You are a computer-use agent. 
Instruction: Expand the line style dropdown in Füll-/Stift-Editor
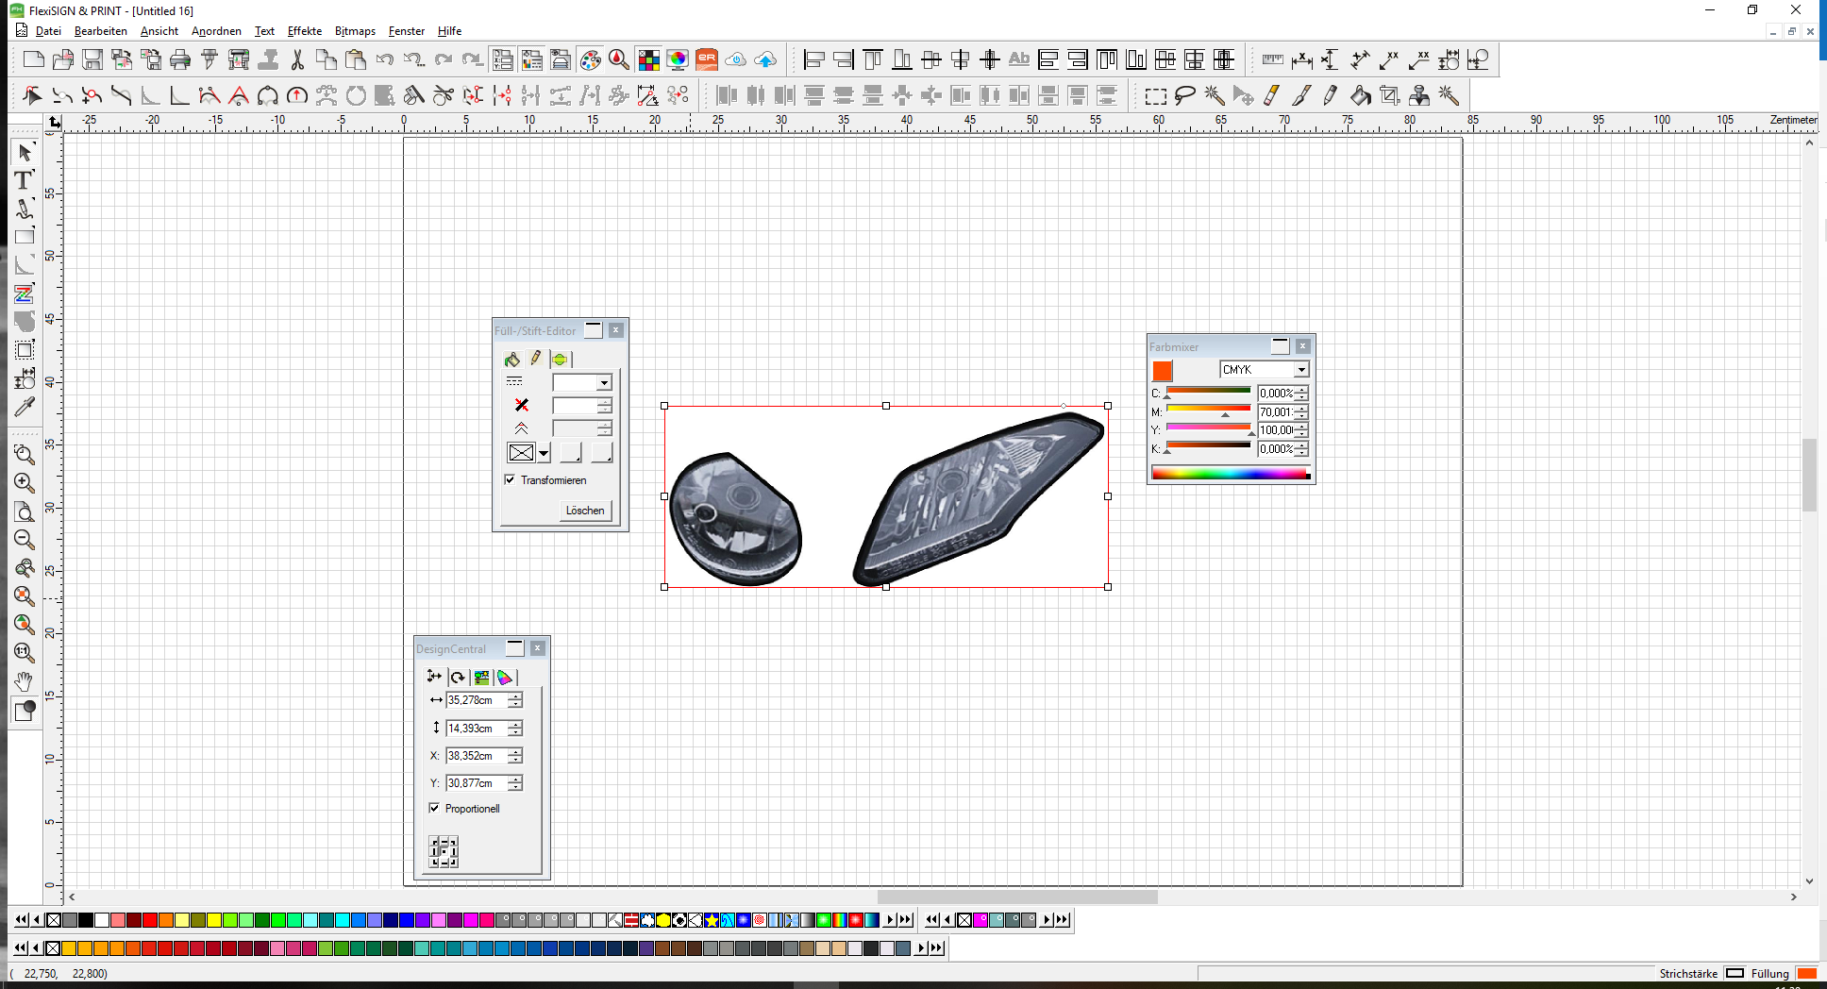[603, 383]
